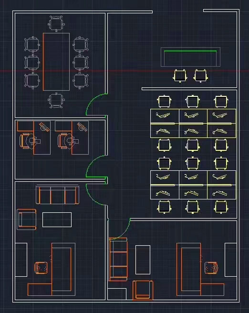Select the right yellow chair below the reception counter

point(200,76)
